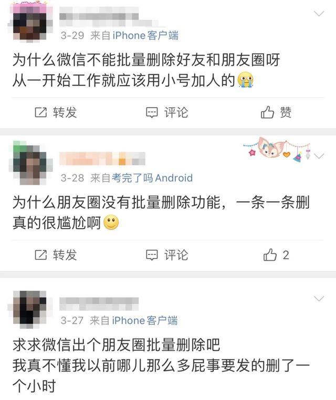Tap the fox decoration badge on second post
Image resolution: width=336 pixels, height=400 pixels.
pyautogui.click(x=277, y=150)
